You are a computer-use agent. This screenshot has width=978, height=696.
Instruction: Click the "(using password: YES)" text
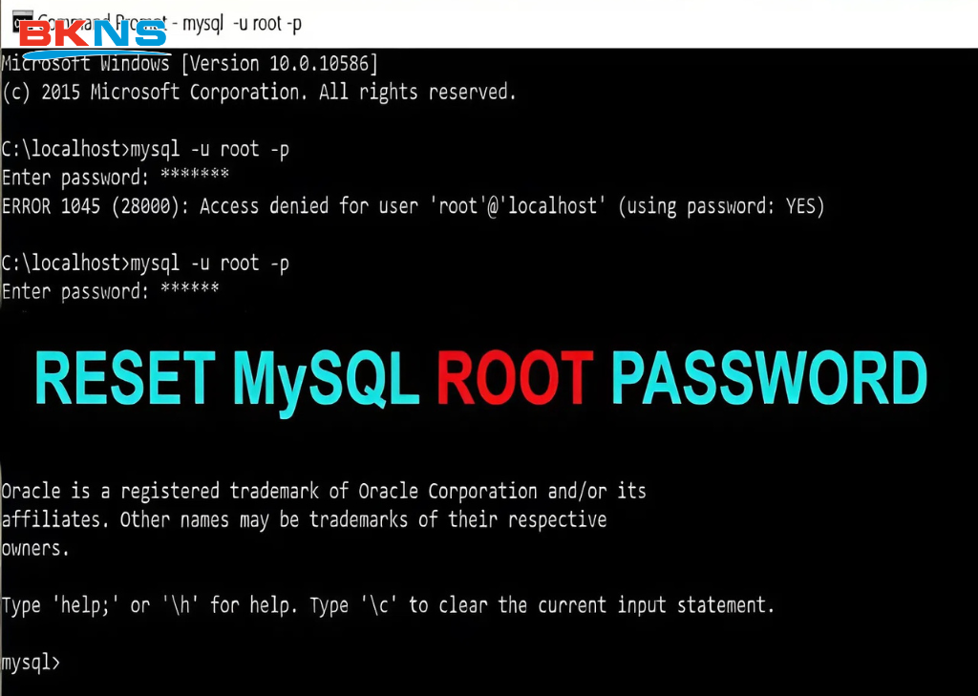tap(722, 206)
